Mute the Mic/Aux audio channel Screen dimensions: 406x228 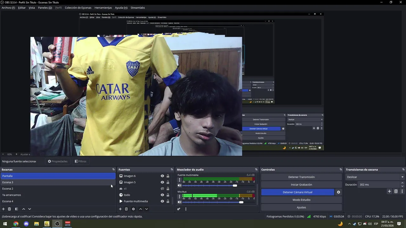click(180, 202)
